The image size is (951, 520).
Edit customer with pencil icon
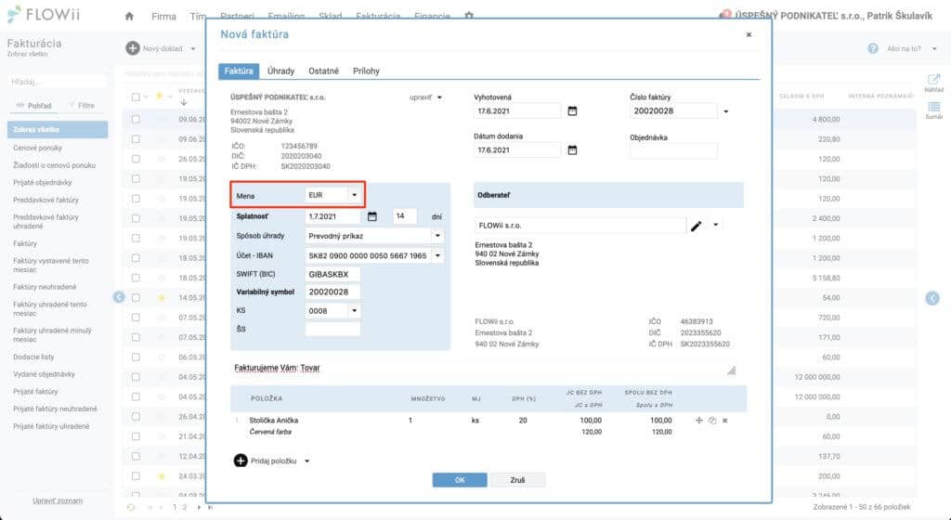(697, 226)
